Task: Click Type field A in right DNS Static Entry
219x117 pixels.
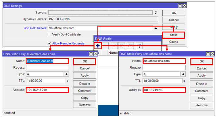Action: (x=162, y=74)
